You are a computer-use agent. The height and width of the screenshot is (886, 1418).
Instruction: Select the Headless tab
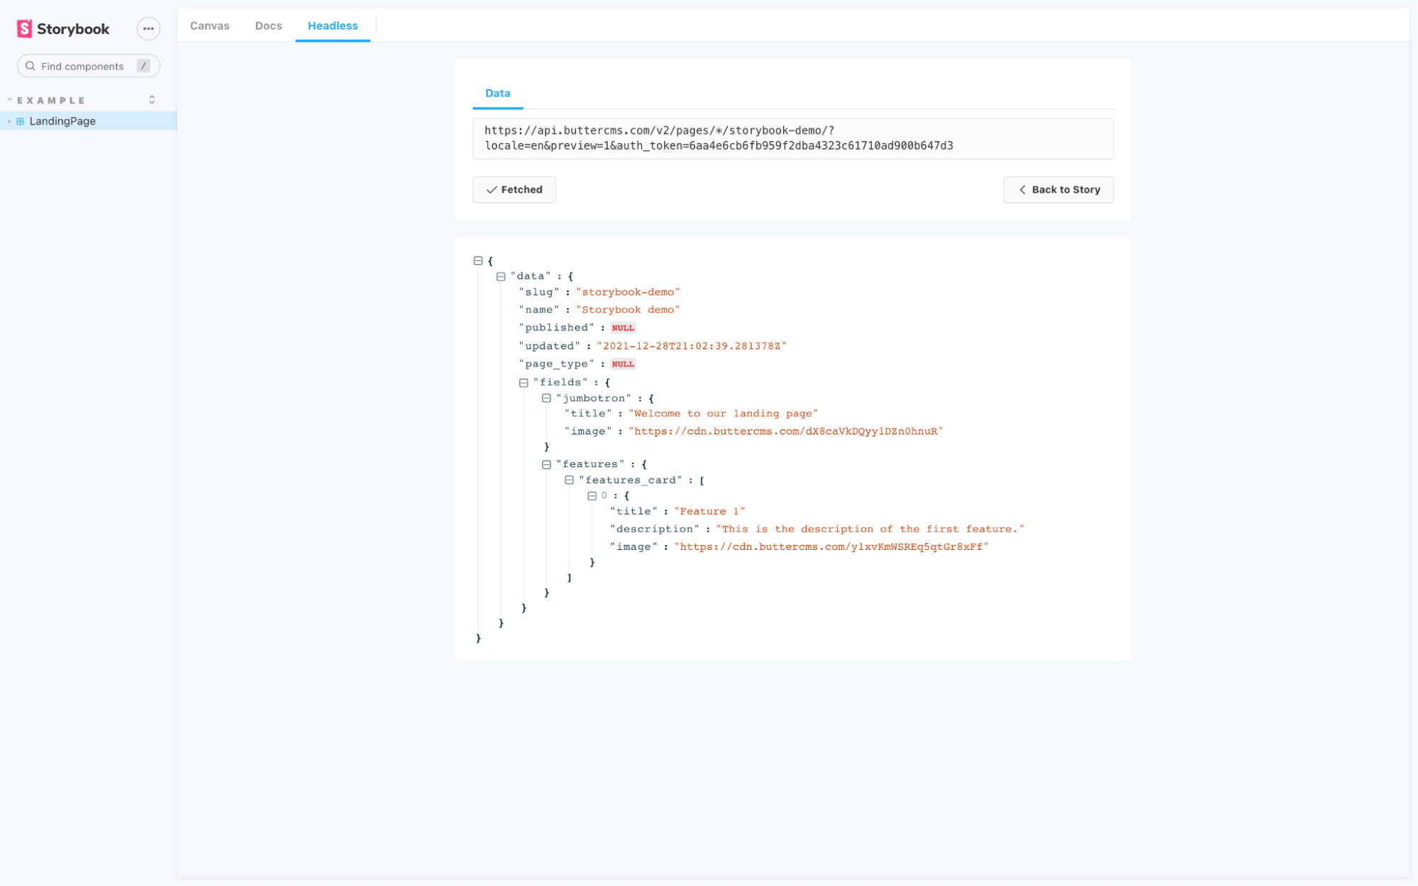333,26
